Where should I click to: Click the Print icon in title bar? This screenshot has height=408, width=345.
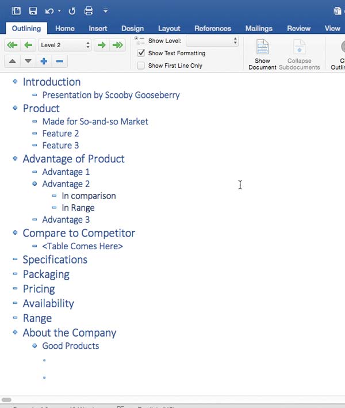coord(89,11)
